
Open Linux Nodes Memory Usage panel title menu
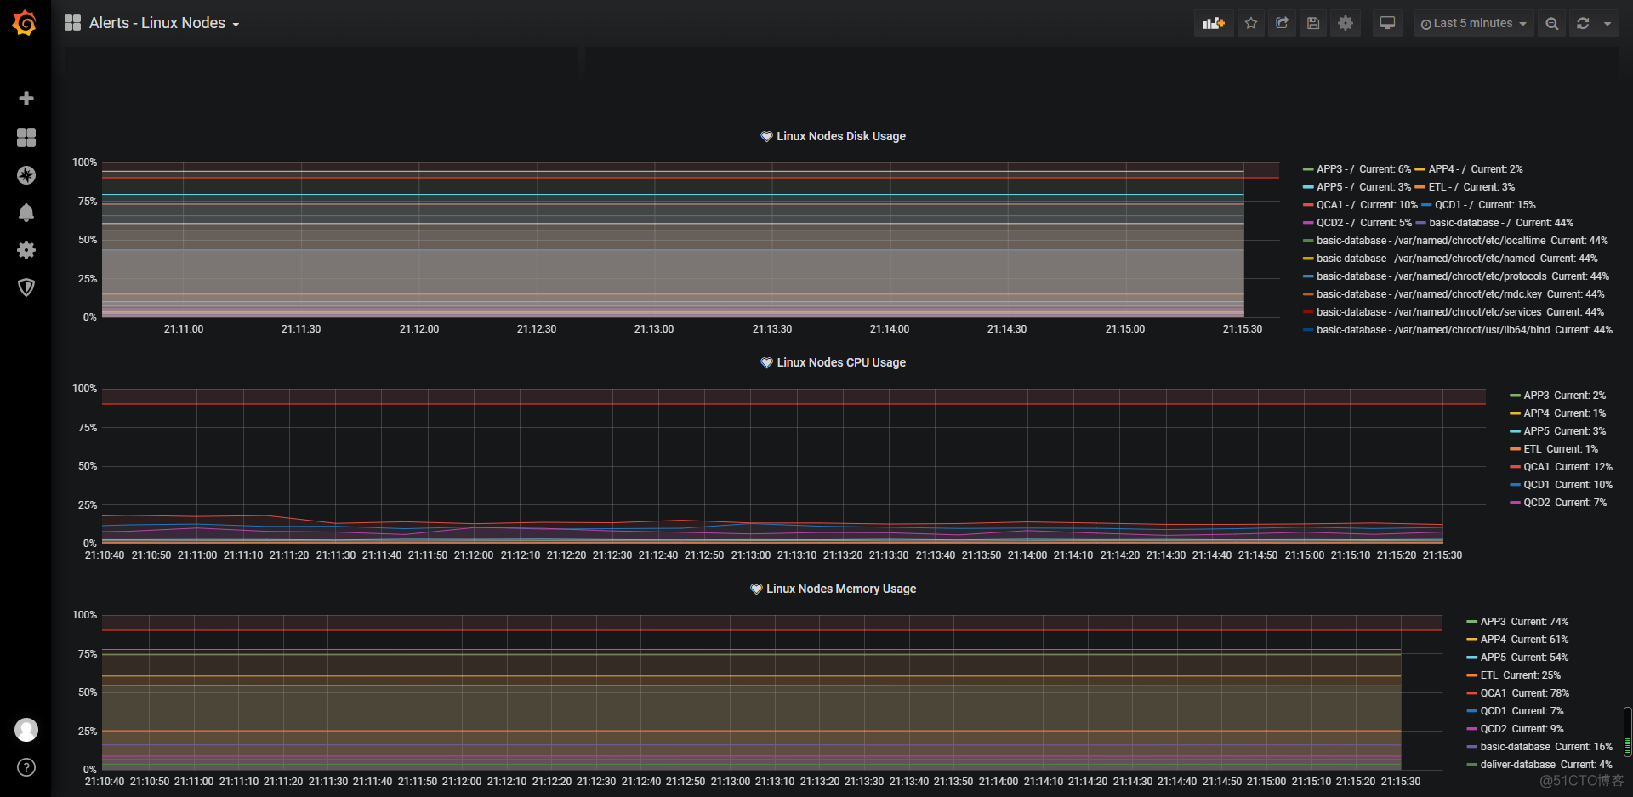841,589
